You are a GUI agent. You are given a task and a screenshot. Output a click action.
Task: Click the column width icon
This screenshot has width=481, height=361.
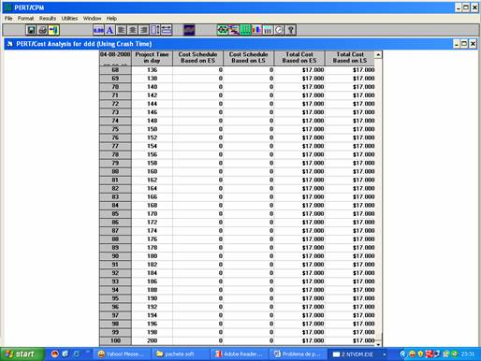click(167, 30)
